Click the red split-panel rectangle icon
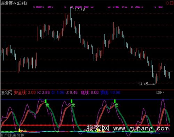 172,3
